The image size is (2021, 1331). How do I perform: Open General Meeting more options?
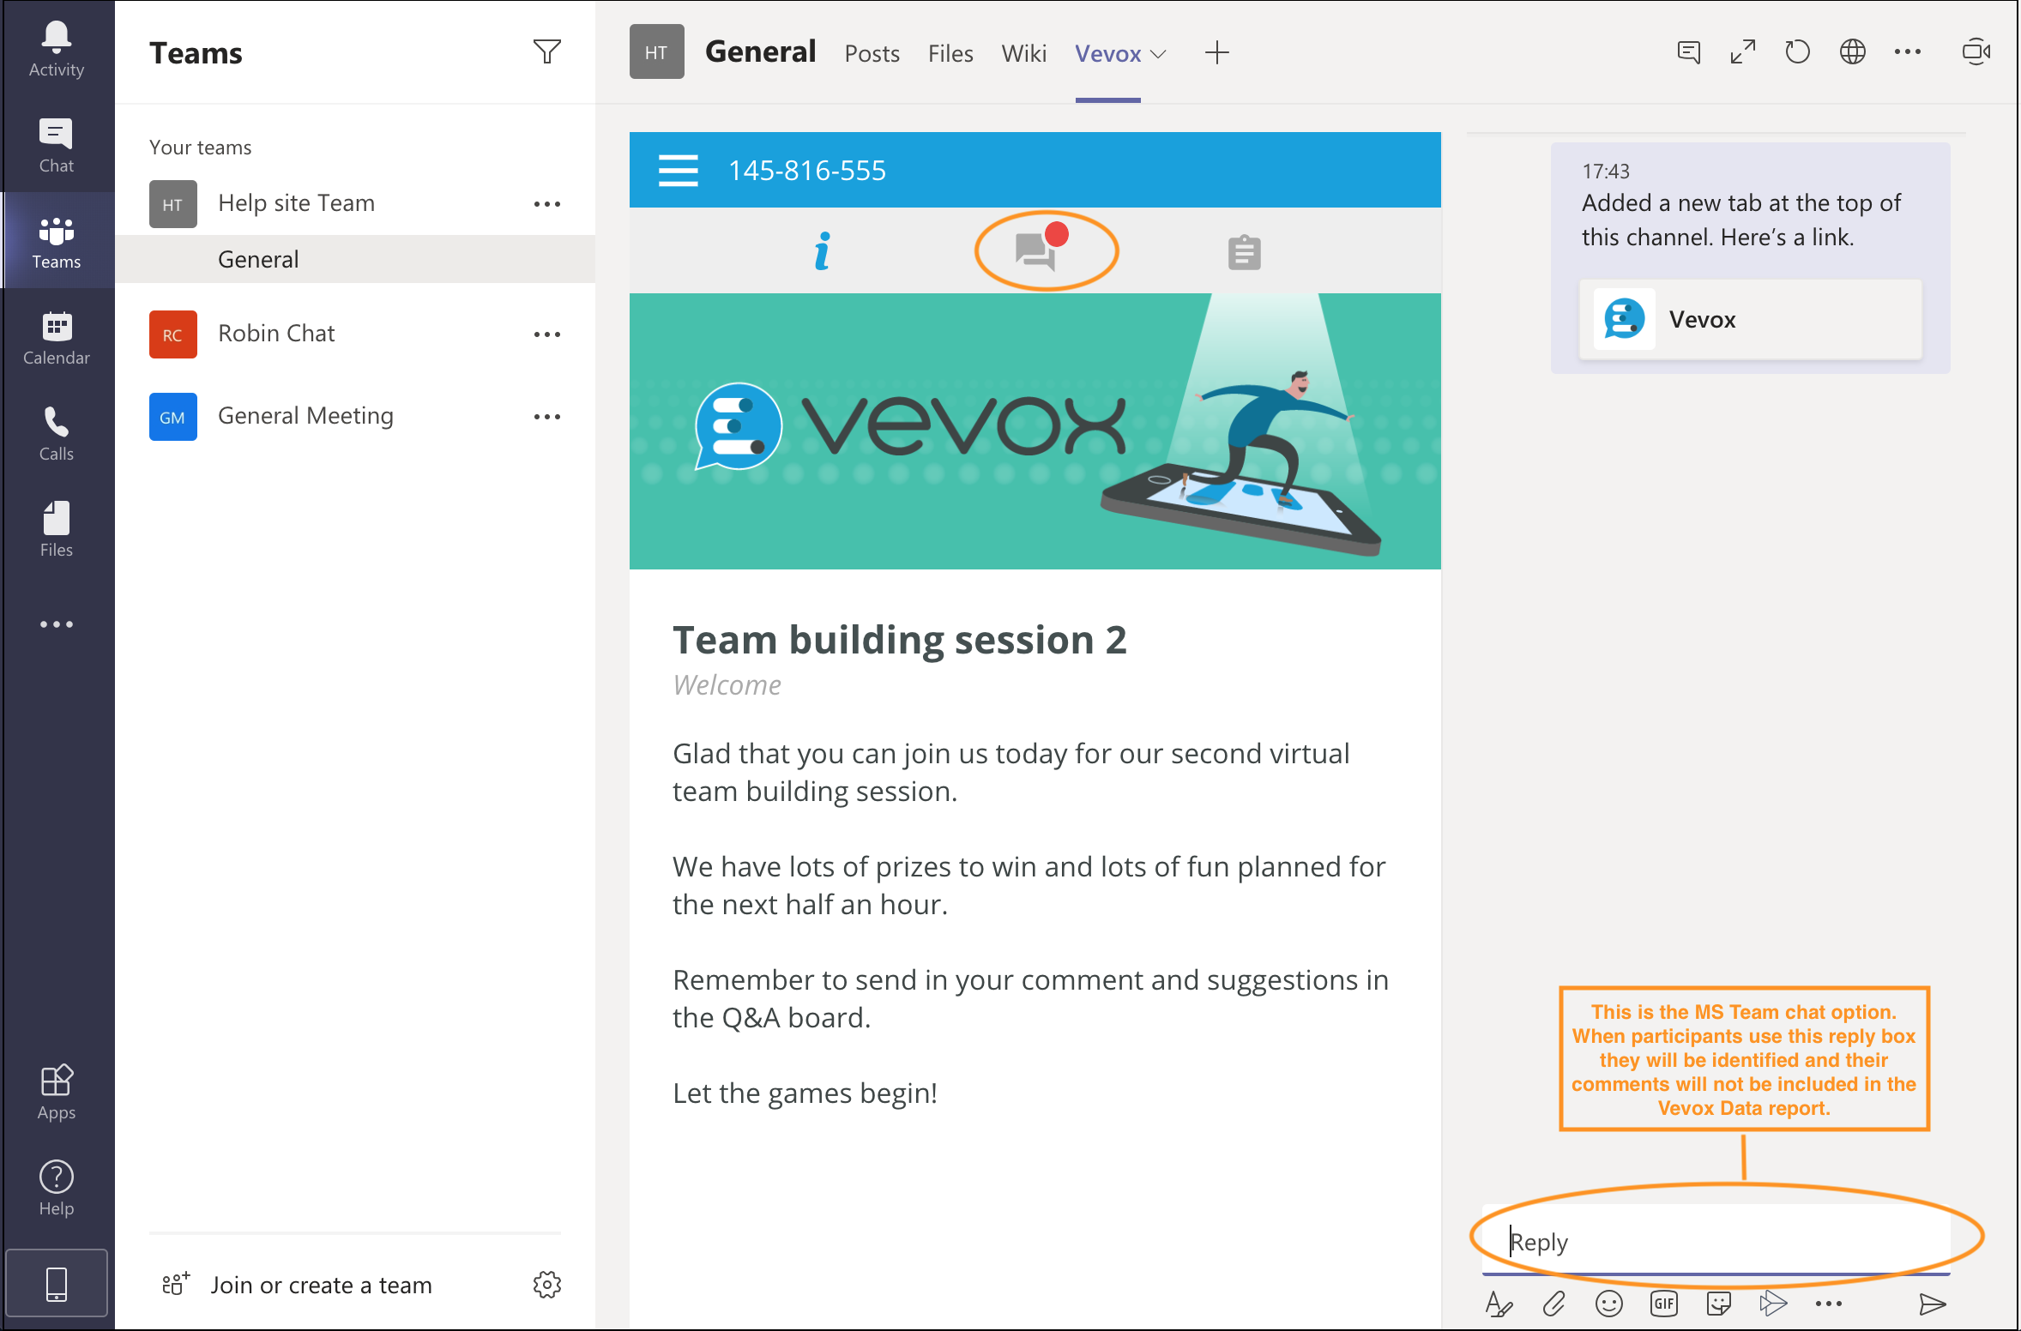point(546,417)
